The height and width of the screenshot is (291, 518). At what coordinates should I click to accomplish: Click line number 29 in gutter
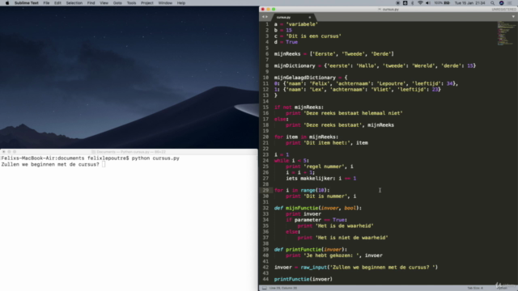[265, 191]
